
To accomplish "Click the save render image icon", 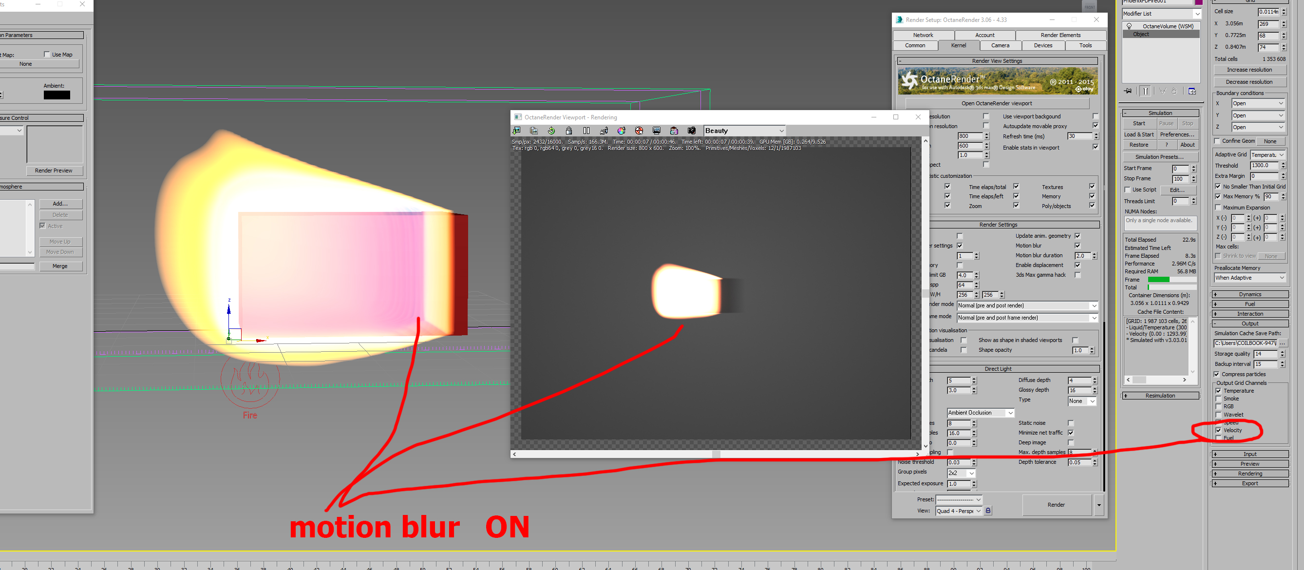I will tap(517, 131).
